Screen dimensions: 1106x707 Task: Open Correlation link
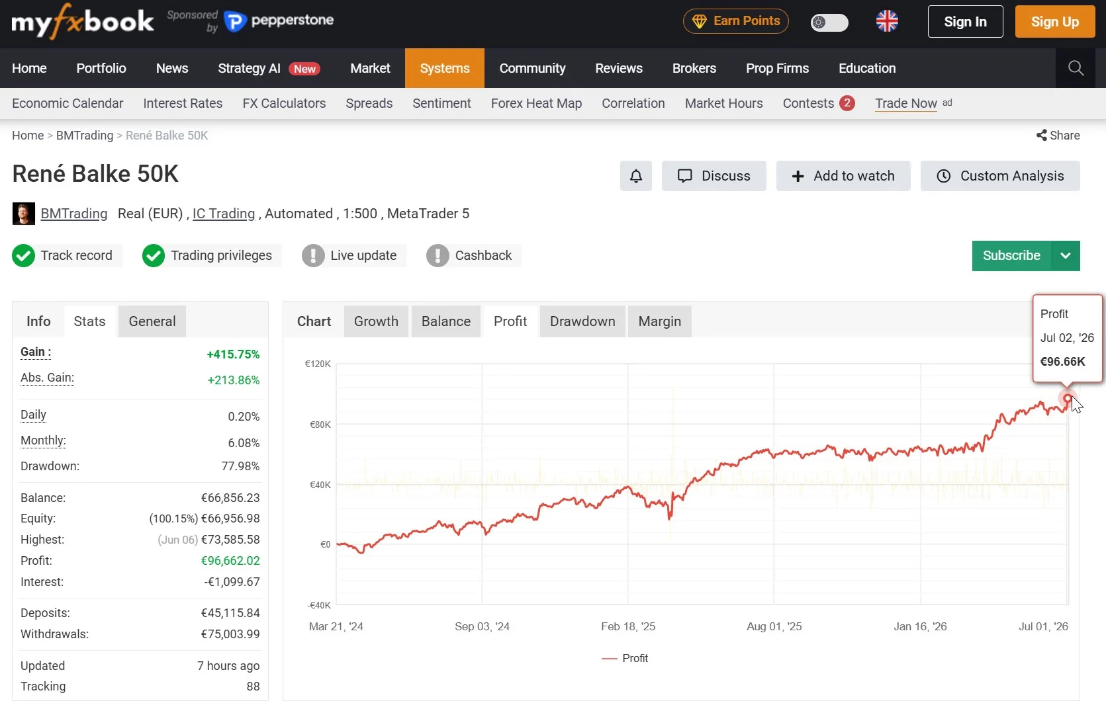(633, 103)
